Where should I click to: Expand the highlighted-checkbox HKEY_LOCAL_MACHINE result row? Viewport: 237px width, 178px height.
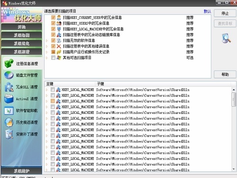click(47, 101)
